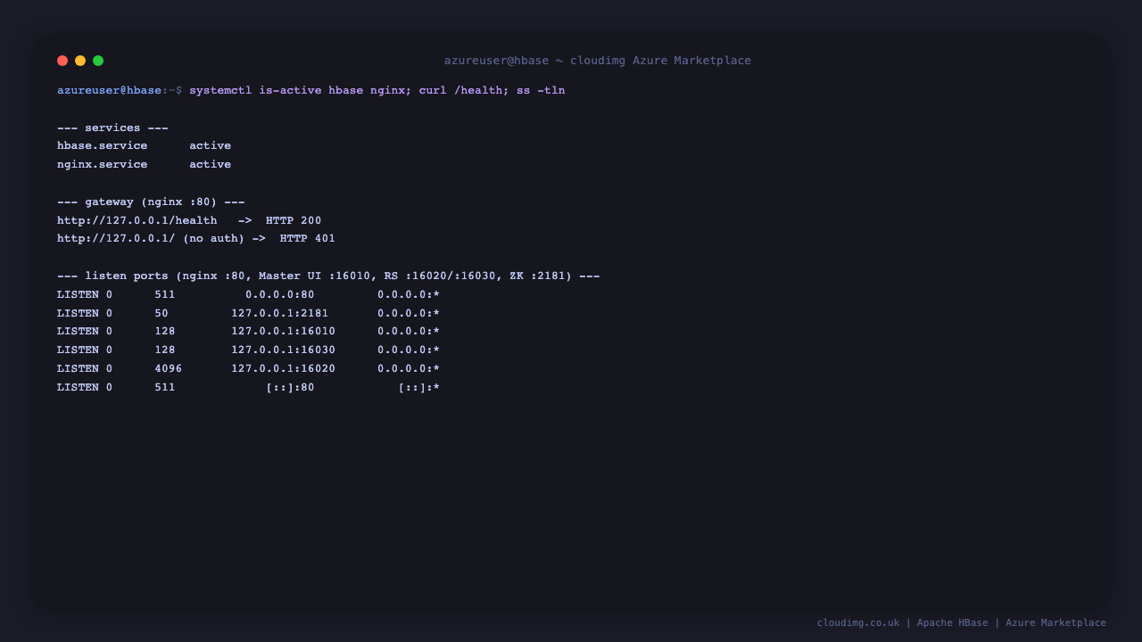Viewport: 1142px width, 642px height.
Task: Click the 'azureuser@hbase' shell prompt
Action: pos(110,91)
